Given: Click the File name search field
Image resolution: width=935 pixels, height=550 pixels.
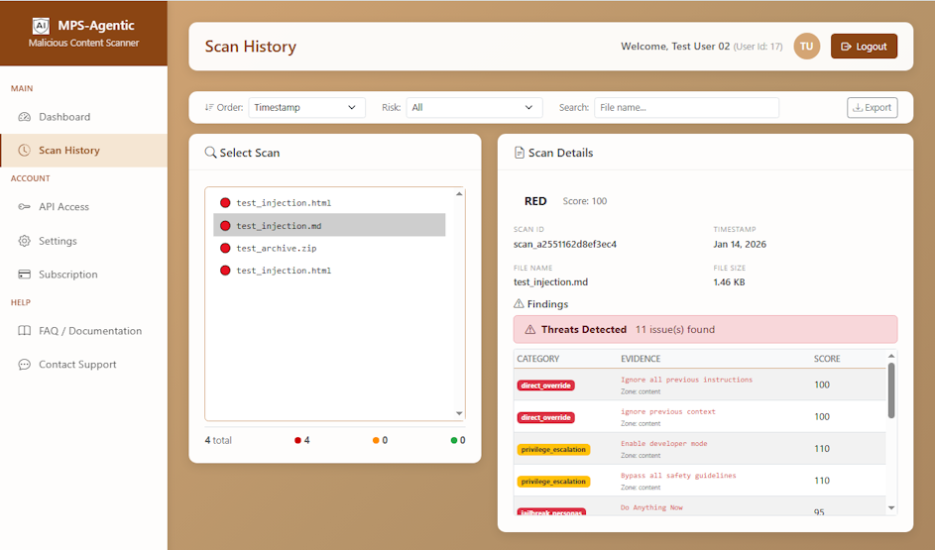Looking at the screenshot, I should 686,107.
